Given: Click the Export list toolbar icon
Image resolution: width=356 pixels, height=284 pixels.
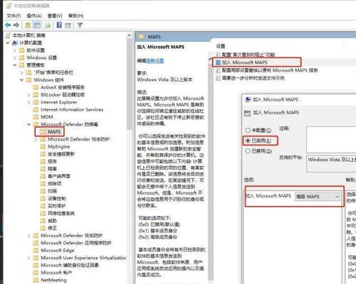Looking at the screenshot, I should tap(48, 25).
